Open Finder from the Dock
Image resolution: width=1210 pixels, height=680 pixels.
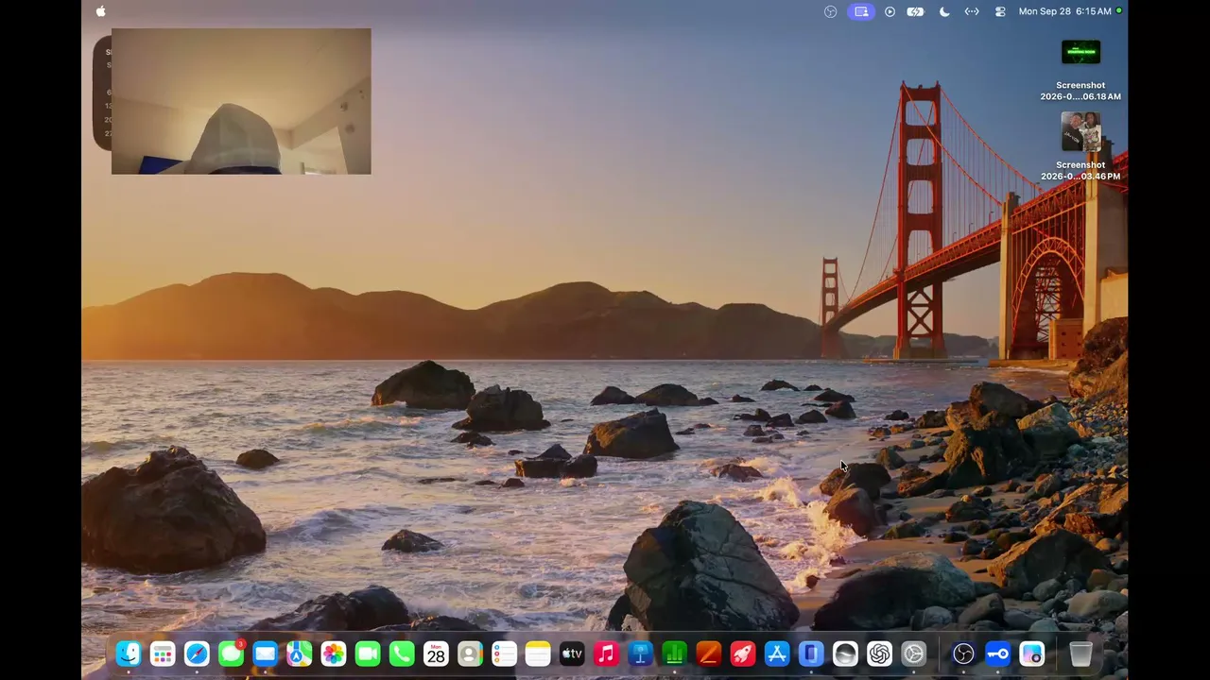click(x=129, y=654)
